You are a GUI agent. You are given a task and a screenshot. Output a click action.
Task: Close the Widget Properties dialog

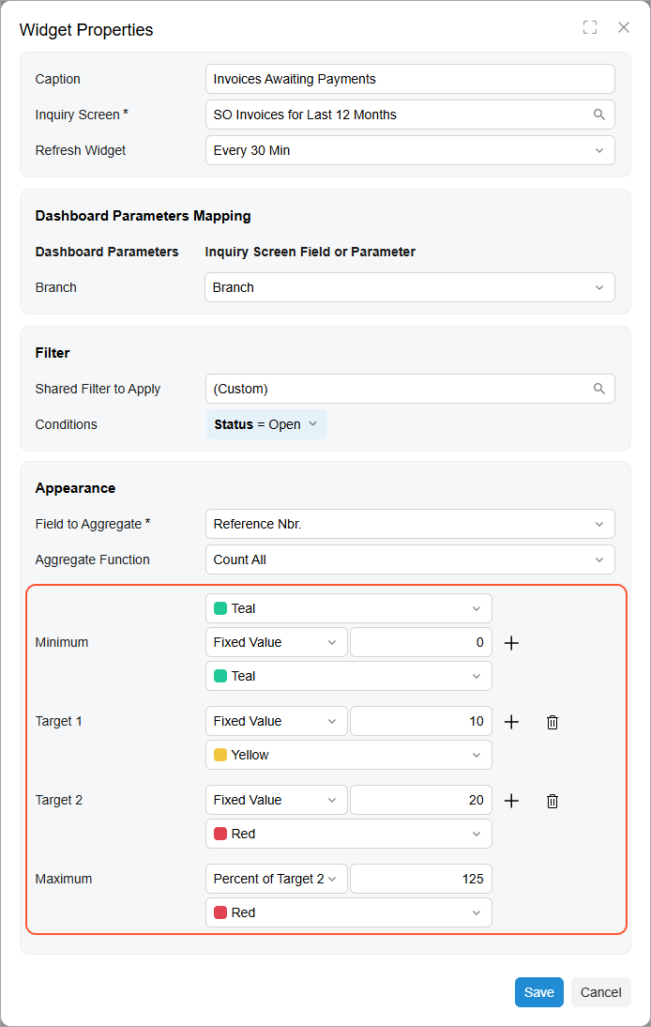point(624,27)
